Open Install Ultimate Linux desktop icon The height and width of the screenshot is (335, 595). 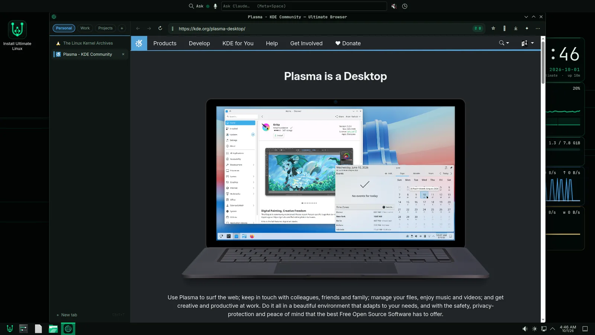(x=17, y=36)
